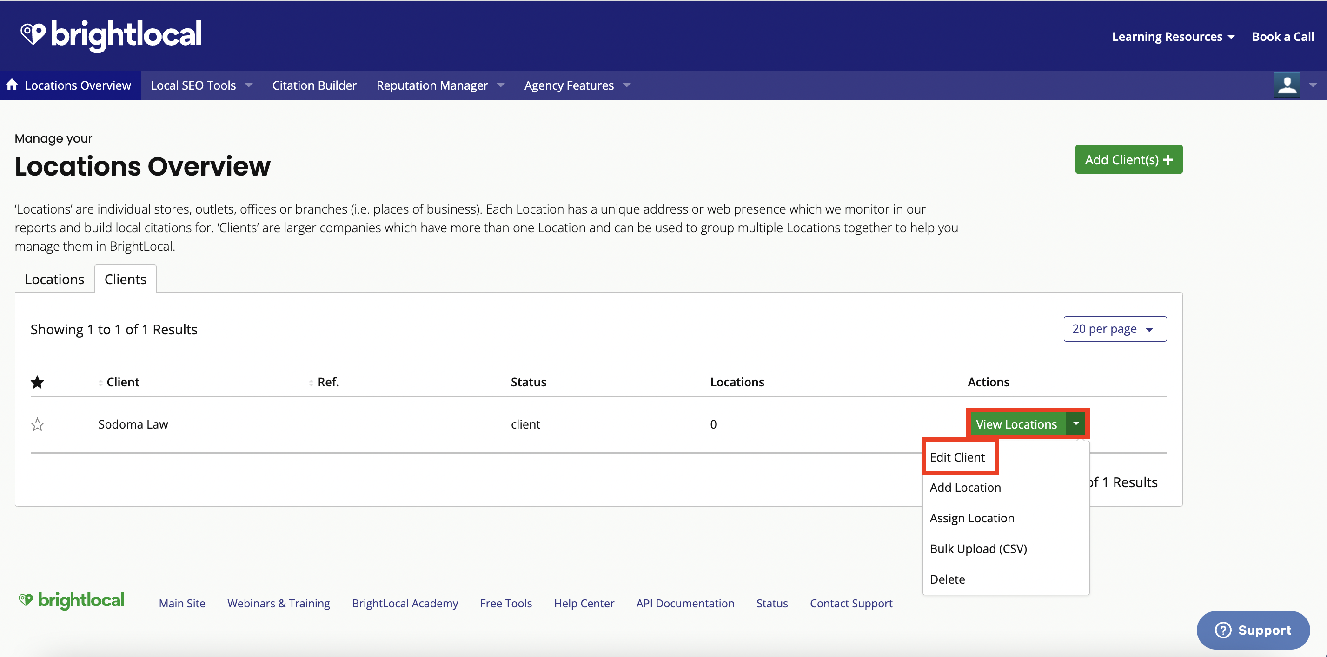Screen dimensions: 1327x657
Task: Switch to the Locations tab
Action: click(54, 280)
